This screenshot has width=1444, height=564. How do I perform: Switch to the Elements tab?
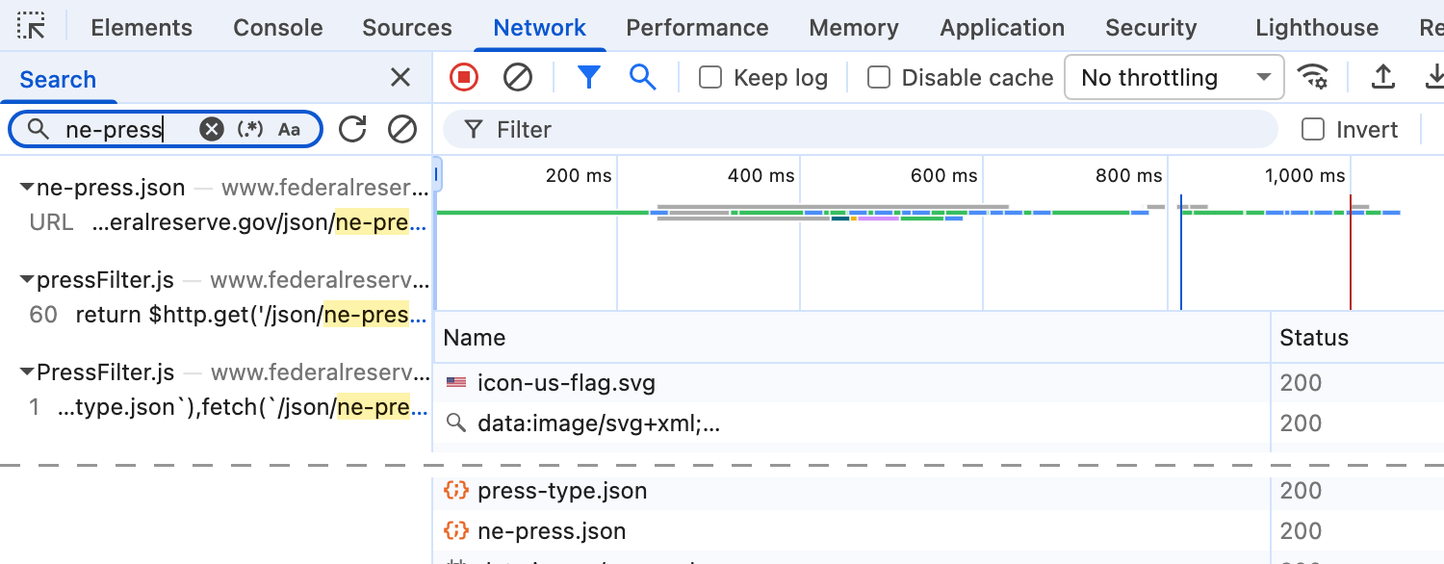pos(142,28)
